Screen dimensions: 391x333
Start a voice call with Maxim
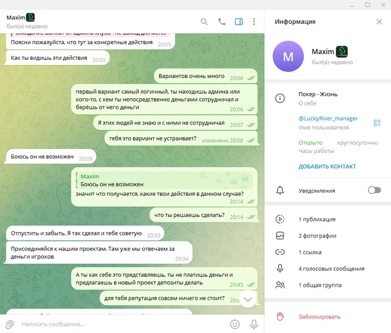coord(221,22)
